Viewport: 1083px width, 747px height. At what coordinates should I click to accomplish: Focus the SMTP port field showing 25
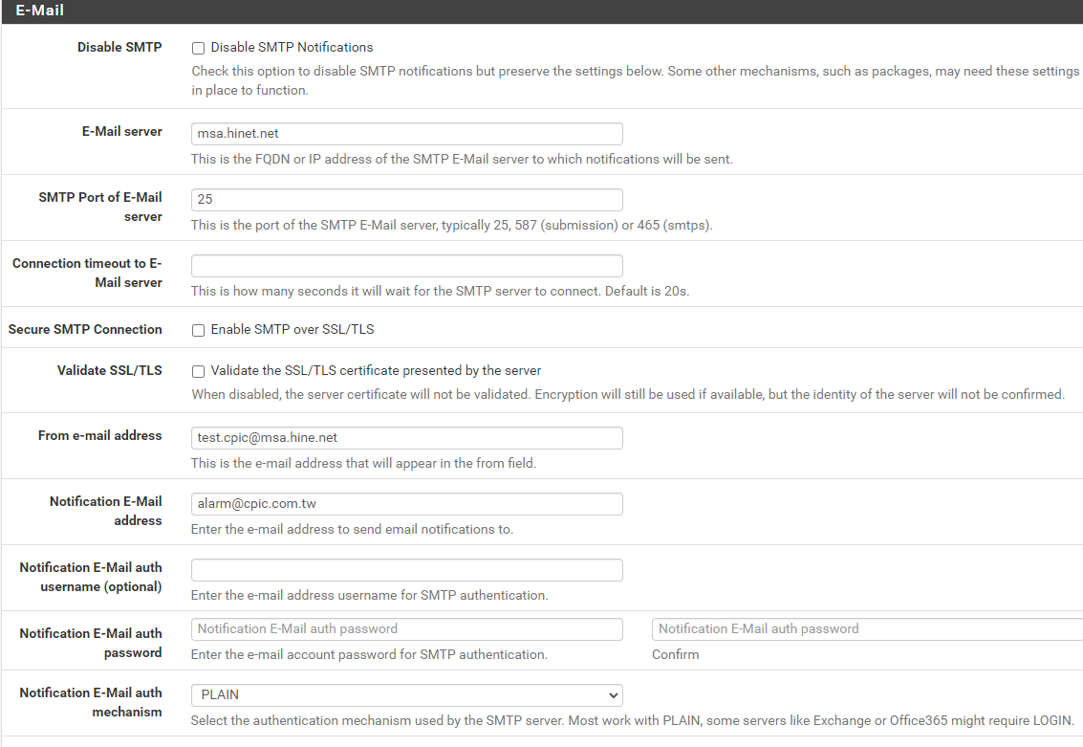(x=406, y=200)
